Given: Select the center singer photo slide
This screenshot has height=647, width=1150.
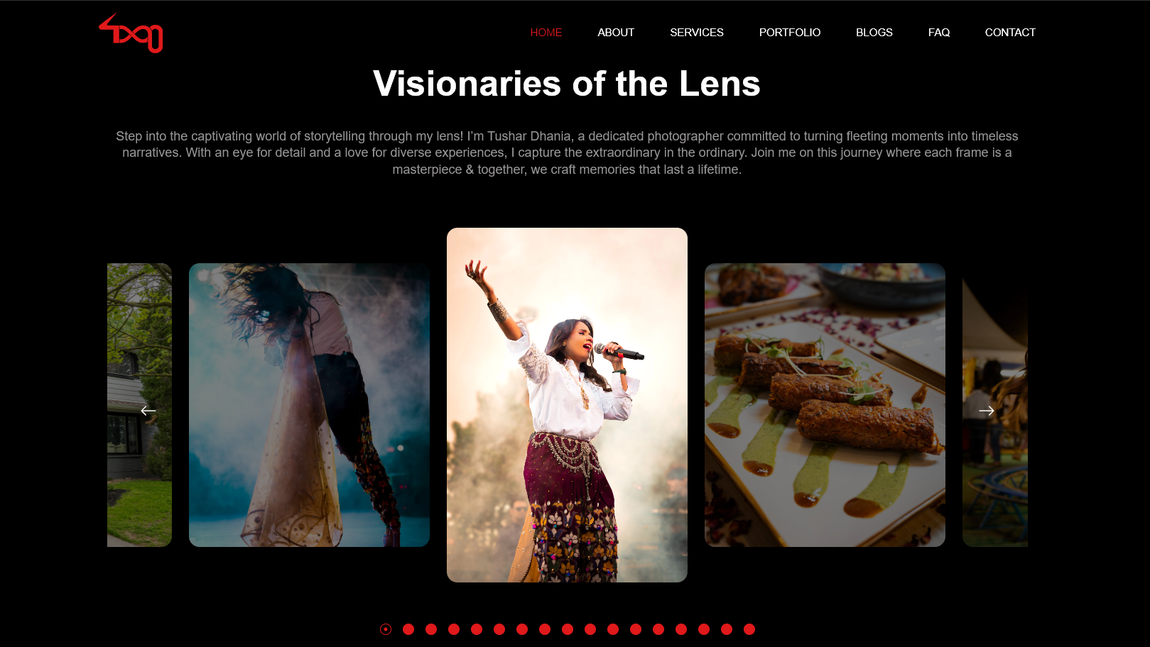Looking at the screenshot, I should [x=567, y=405].
